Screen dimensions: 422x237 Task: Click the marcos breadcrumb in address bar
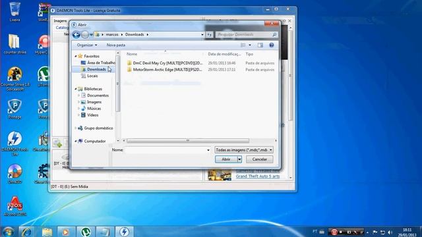pyautogui.click(x=112, y=35)
